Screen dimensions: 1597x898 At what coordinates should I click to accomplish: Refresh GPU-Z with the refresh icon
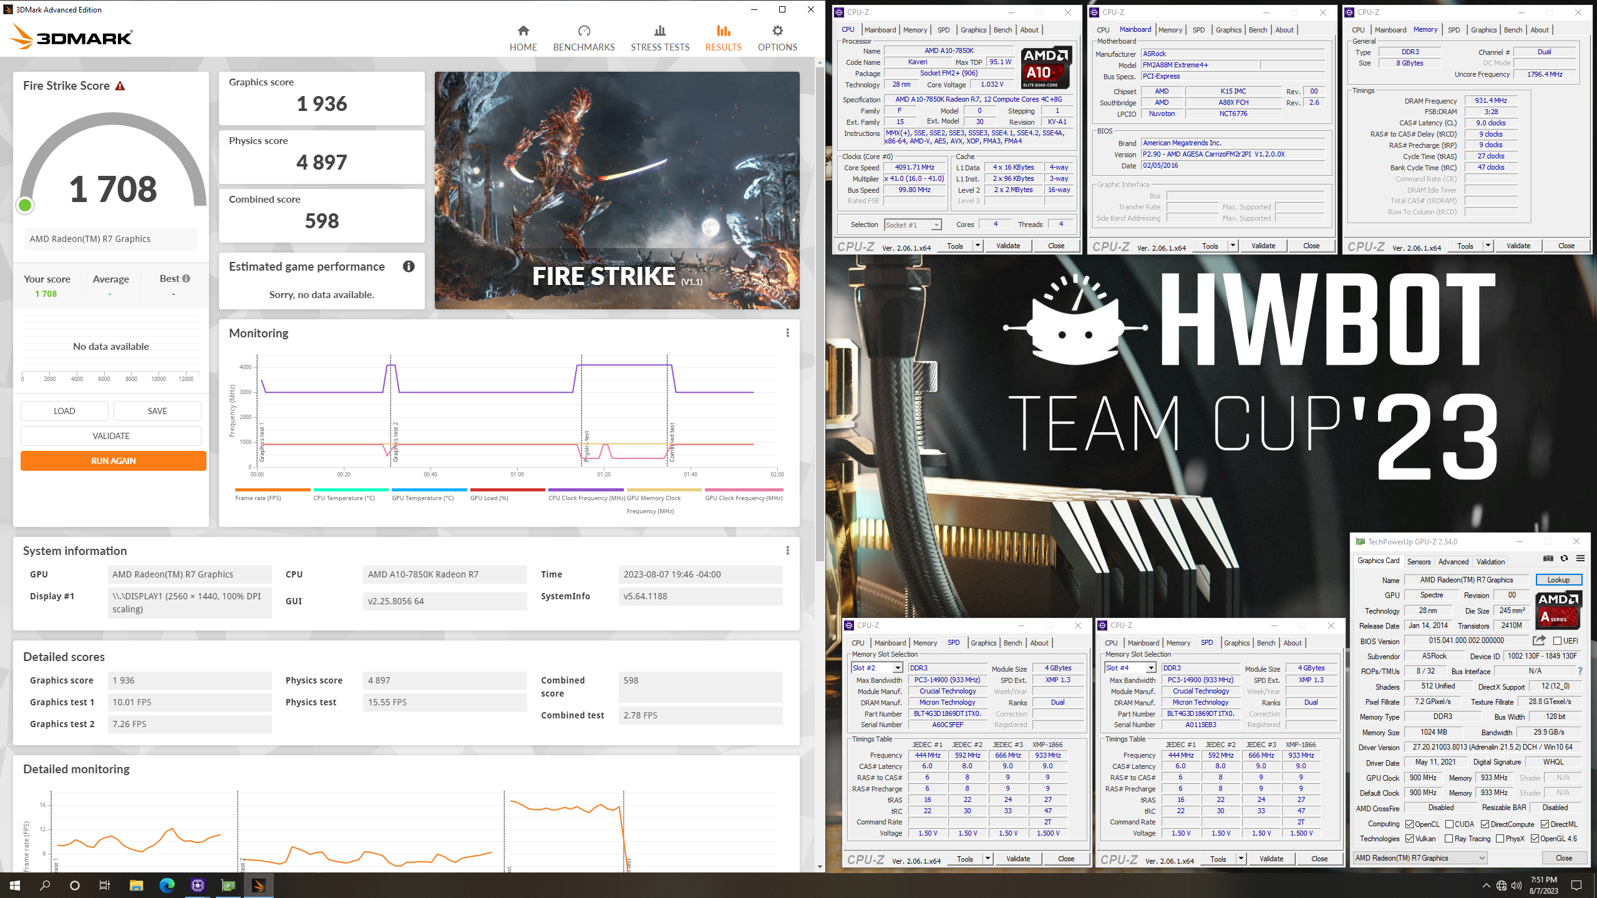tap(1564, 558)
